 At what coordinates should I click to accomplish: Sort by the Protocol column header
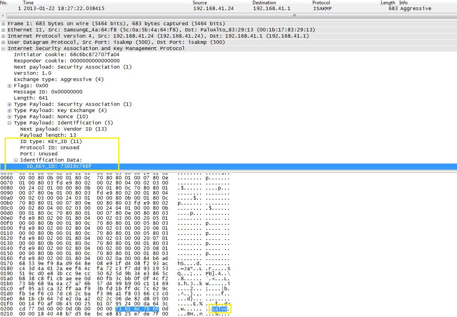[x=321, y=3]
